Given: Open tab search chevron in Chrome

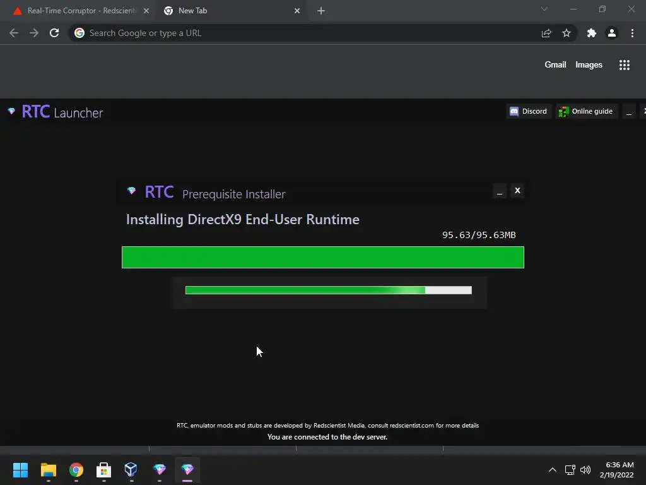Looking at the screenshot, I should [544, 9].
